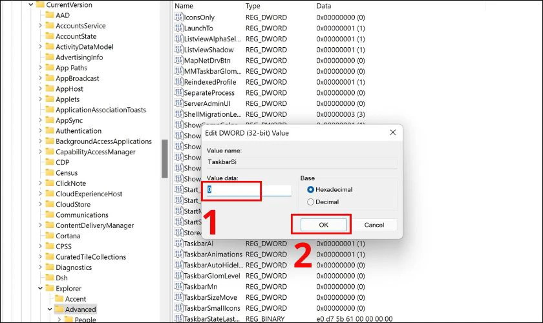Click the Value name field TaskbarSi
Viewport: 543px width, 323px height.
[301, 162]
